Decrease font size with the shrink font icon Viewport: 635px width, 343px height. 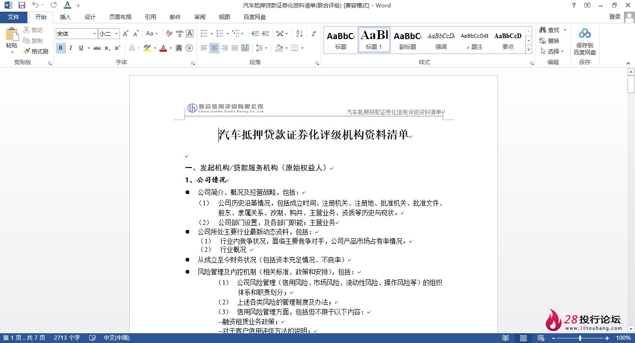136,34
